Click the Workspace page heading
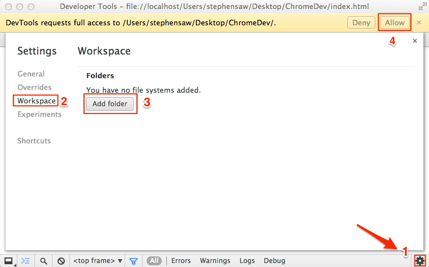Viewport: 429px width, 267px height. click(x=104, y=51)
